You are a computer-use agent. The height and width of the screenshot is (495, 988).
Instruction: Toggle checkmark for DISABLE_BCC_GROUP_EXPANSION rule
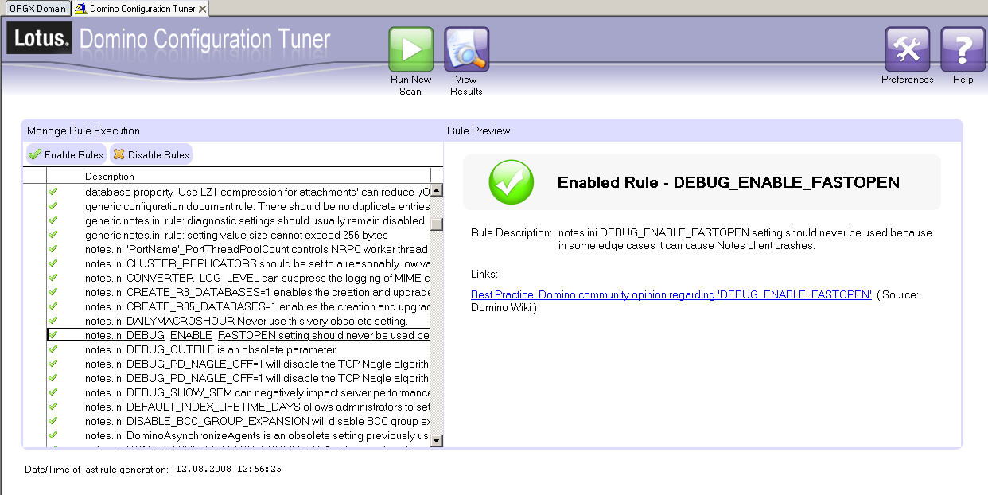tap(53, 421)
